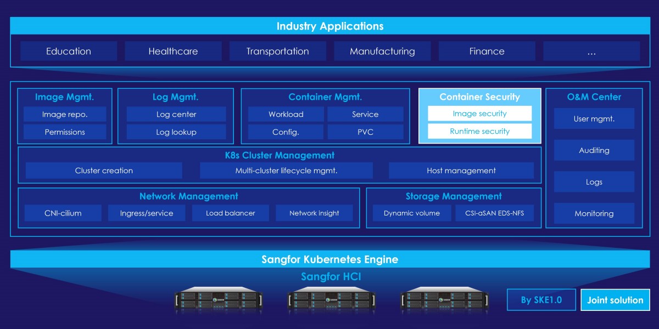Image resolution: width=659 pixels, height=329 pixels.
Task: Select the Healthcare industry box
Action: tap(173, 51)
